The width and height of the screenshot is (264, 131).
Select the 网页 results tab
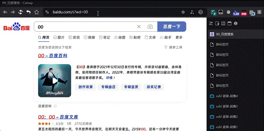(44, 37)
